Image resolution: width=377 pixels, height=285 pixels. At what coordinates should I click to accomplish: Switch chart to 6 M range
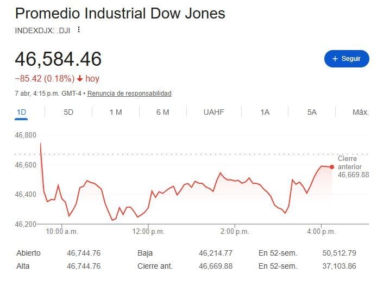162,112
